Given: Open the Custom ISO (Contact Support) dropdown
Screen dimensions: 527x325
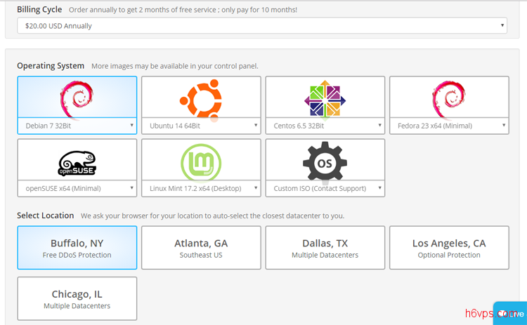Looking at the screenshot, I should pyautogui.click(x=325, y=188).
